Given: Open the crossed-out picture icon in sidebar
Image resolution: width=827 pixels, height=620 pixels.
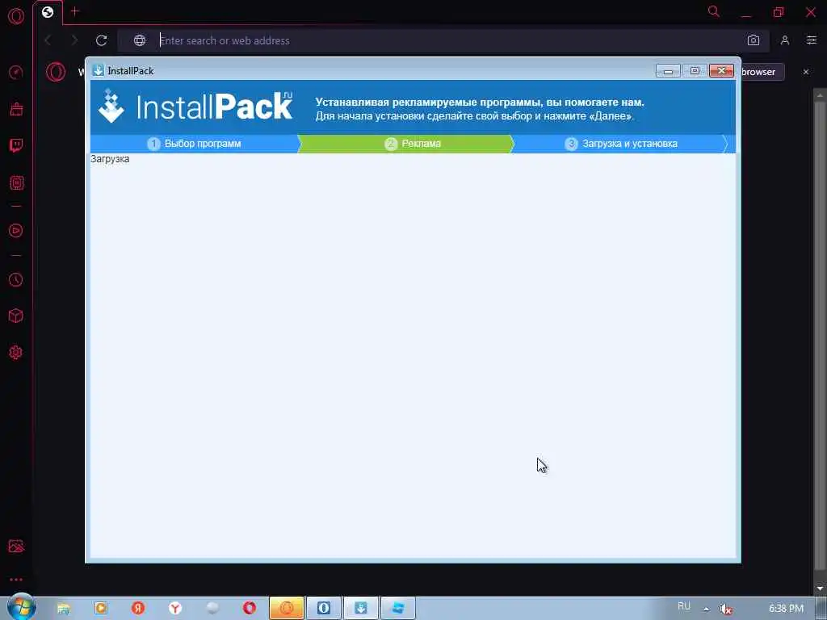Looking at the screenshot, I should pyautogui.click(x=16, y=547).
